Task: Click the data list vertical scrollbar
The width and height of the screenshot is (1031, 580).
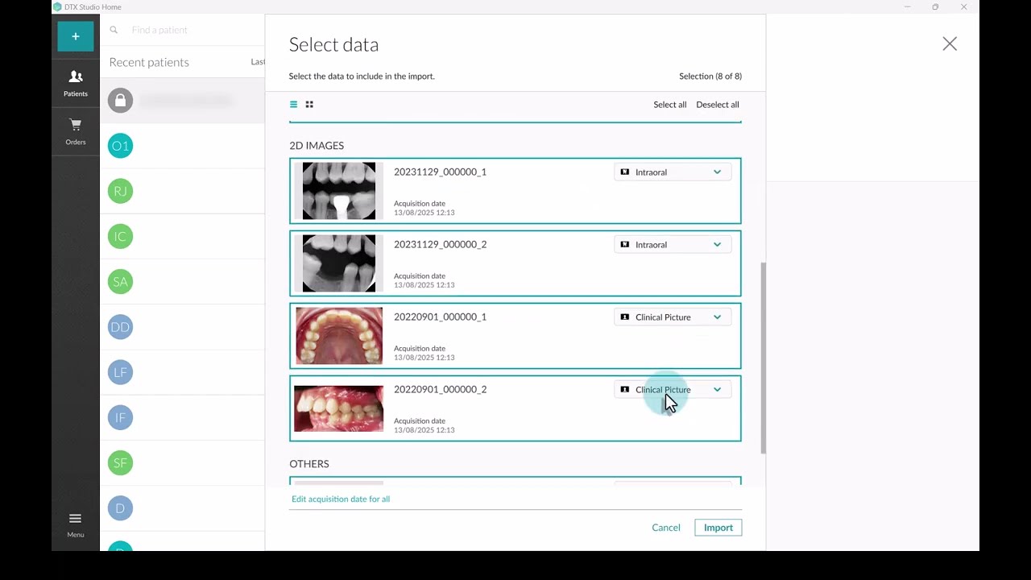Action: [x=763, y=358]
